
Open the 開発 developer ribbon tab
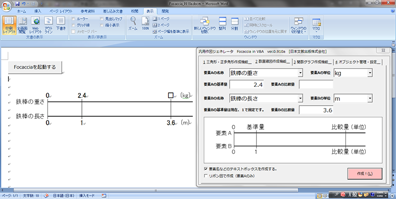tap(165, 11)
